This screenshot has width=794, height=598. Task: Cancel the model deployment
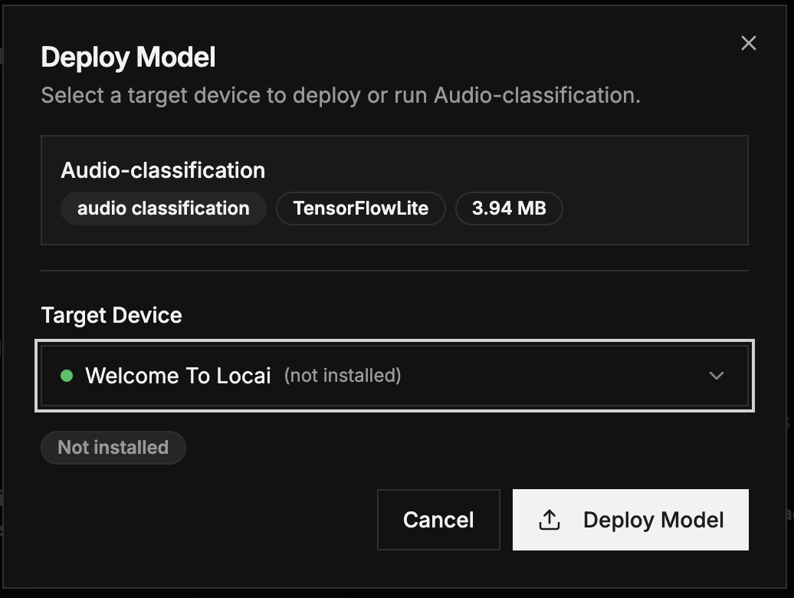point(438,519)
